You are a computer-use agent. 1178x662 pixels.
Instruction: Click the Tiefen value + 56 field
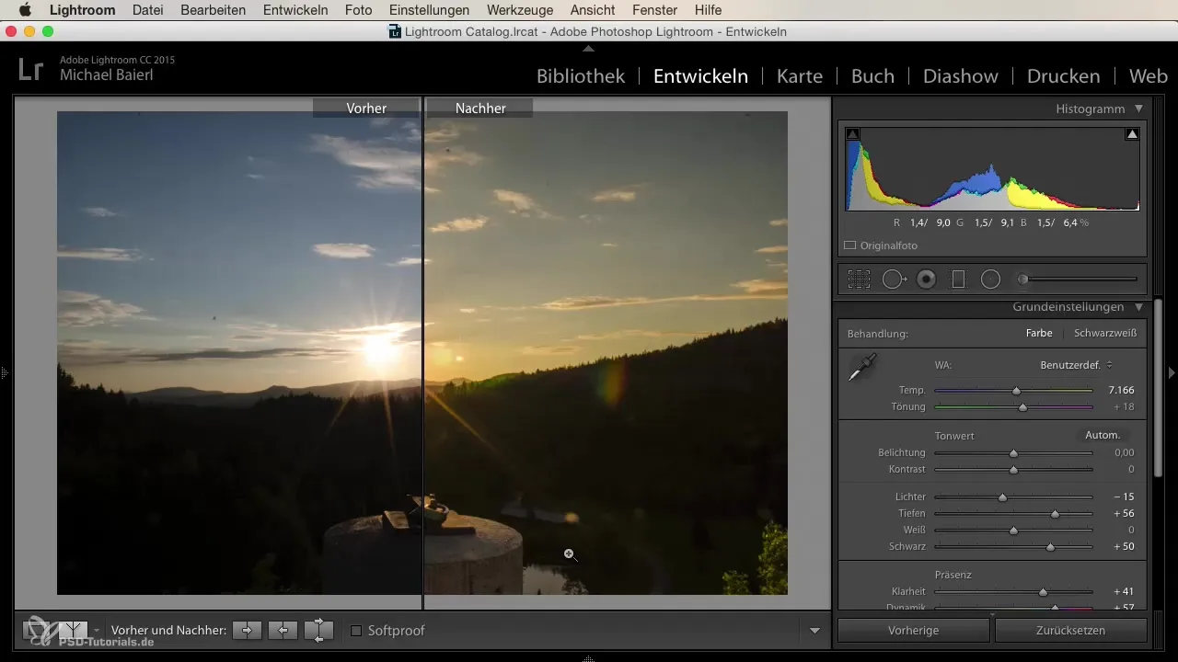tap(1123, 514)
